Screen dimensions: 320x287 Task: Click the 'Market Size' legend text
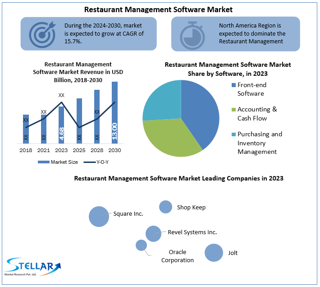pyautogui.click(x=64, y=162)
